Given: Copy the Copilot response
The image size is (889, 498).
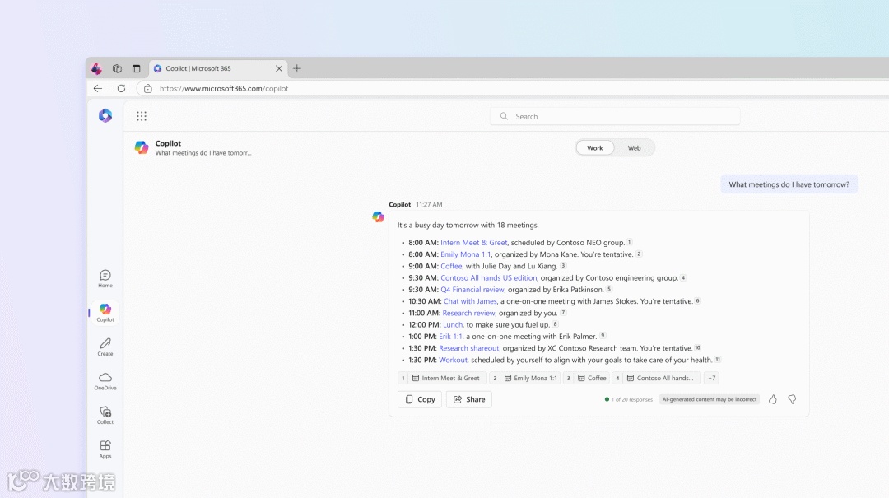Looking at the screenshot, I should [x=420, y=399].
